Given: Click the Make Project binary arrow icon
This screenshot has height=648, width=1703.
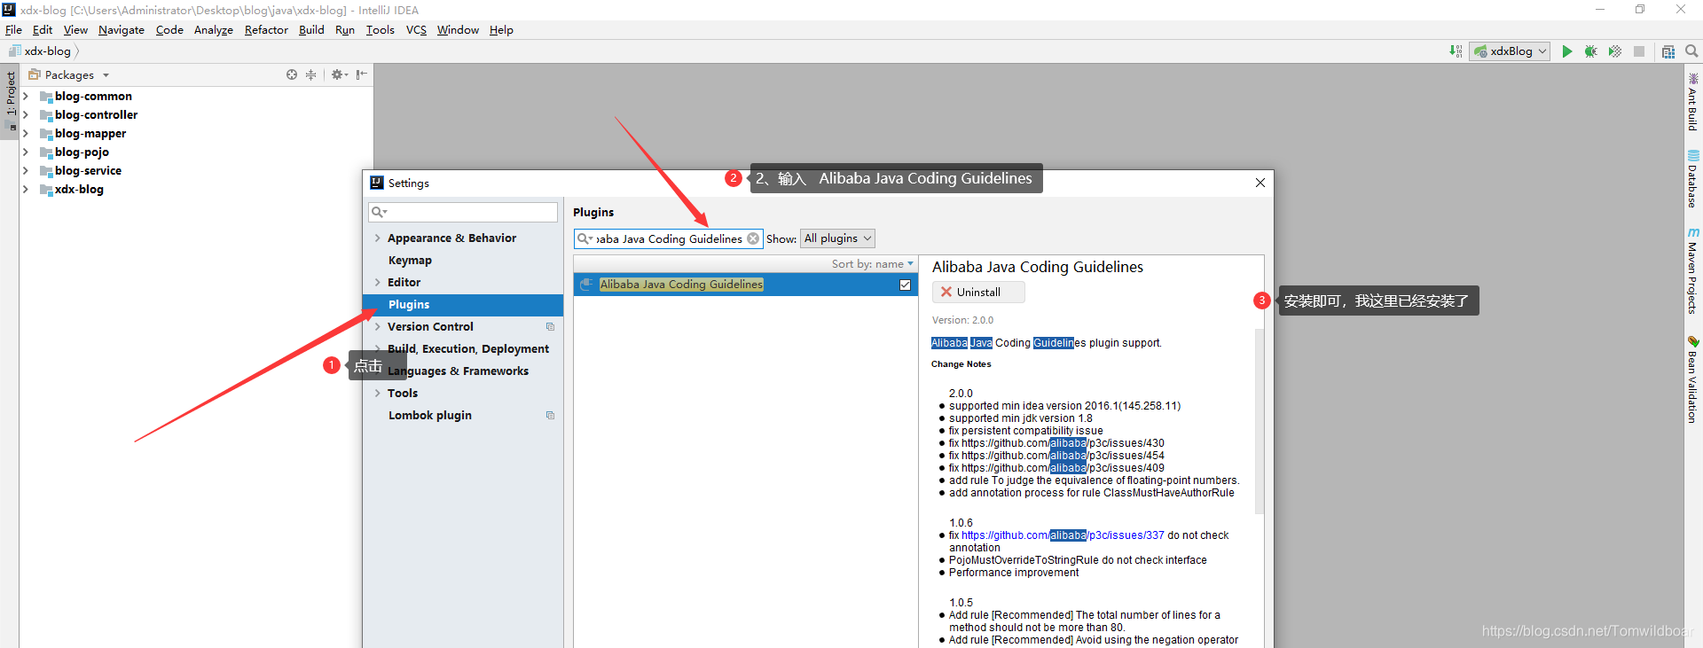Looking at the screenshot, I should point(1456,51).
